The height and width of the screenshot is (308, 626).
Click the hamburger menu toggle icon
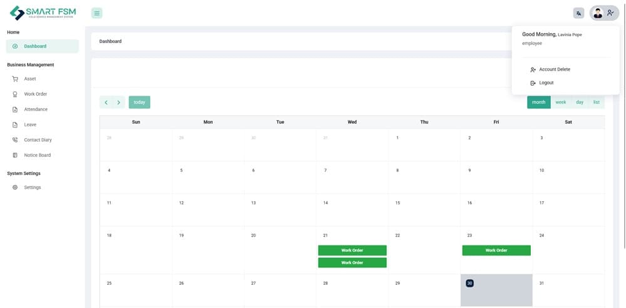[96, 13]
